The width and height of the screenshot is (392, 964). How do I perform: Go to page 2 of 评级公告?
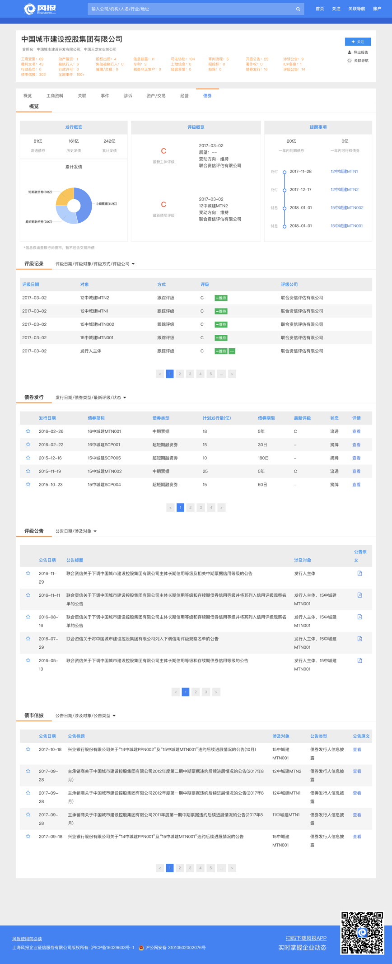[196, 692]
